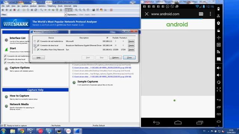The width and height of the screenshot is (239, 134).
Task: Open File Explorer from Windows taskbar
Action: pyautogui.click(x=12, y=131)
